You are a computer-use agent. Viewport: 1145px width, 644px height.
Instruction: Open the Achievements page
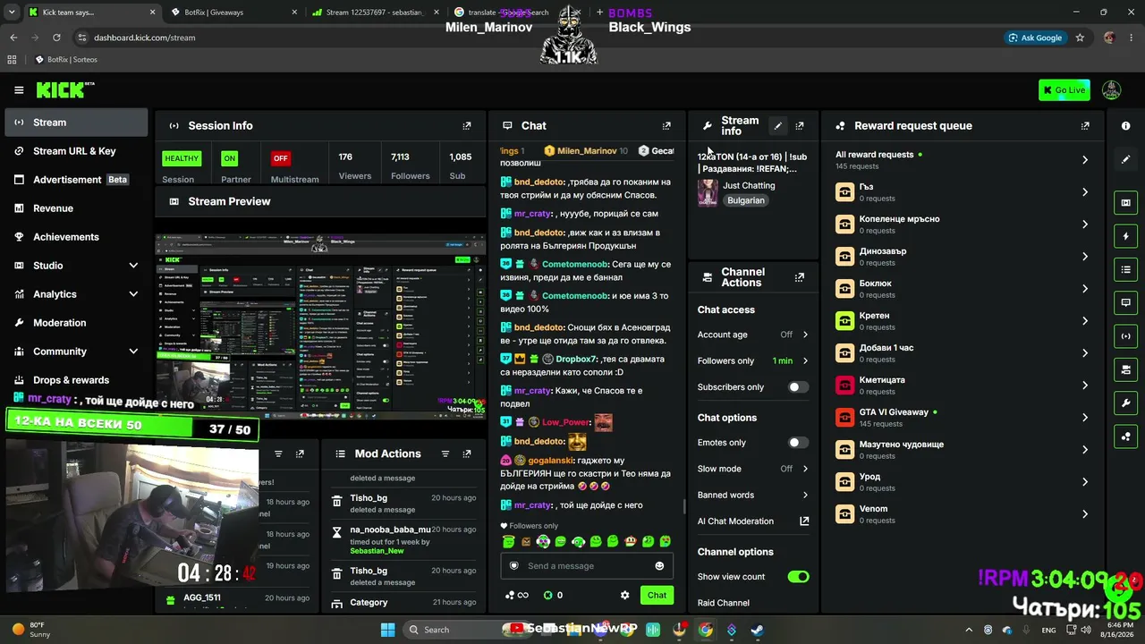tap(76, 237)
